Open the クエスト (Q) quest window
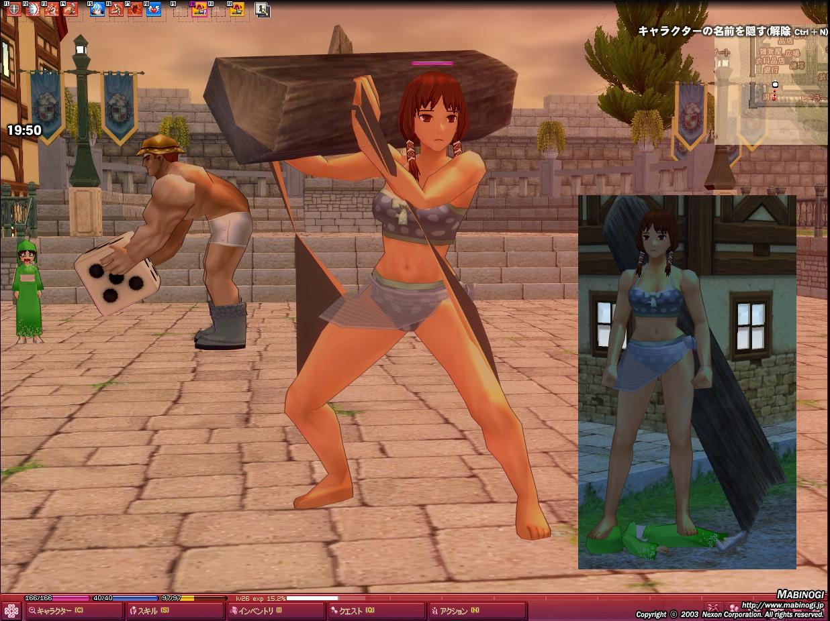830x621 pixels. (x=376, y=611)
